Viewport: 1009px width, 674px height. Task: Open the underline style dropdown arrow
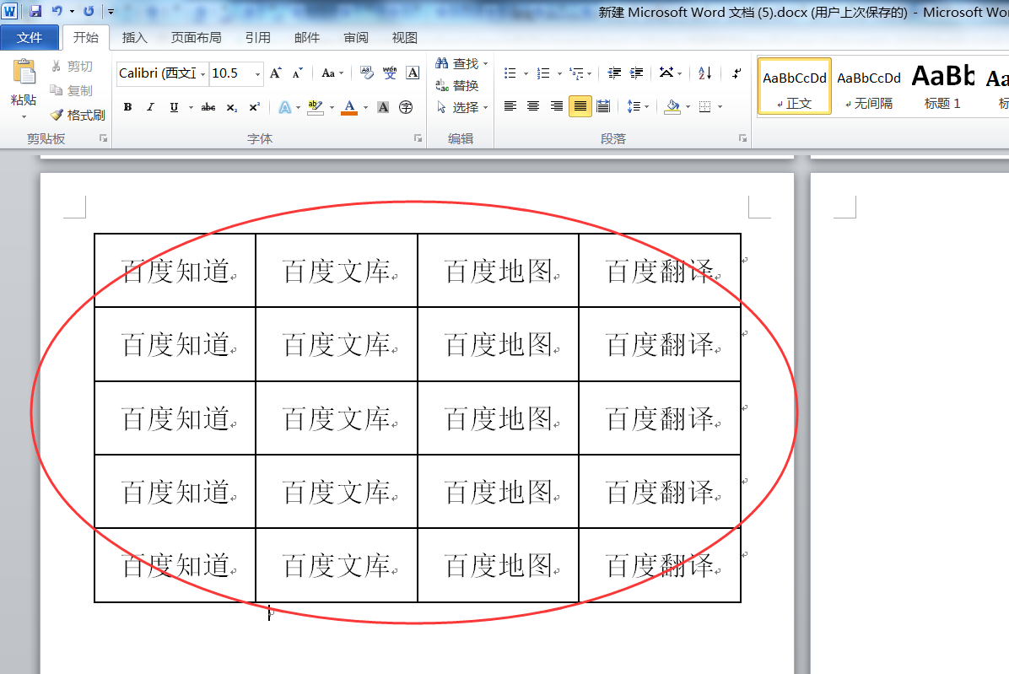[x=191, y=107]
